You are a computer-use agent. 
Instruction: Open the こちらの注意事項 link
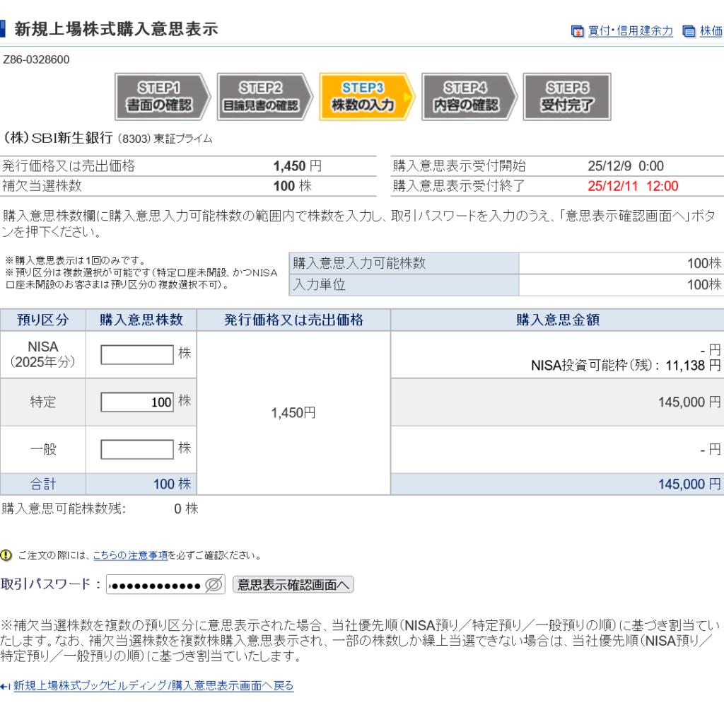pos(130,556)
